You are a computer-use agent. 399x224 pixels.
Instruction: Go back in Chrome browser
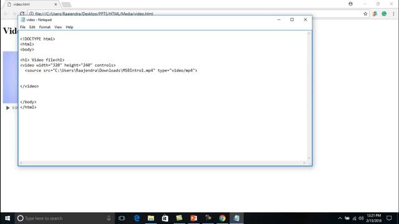[x=6, y=14]
